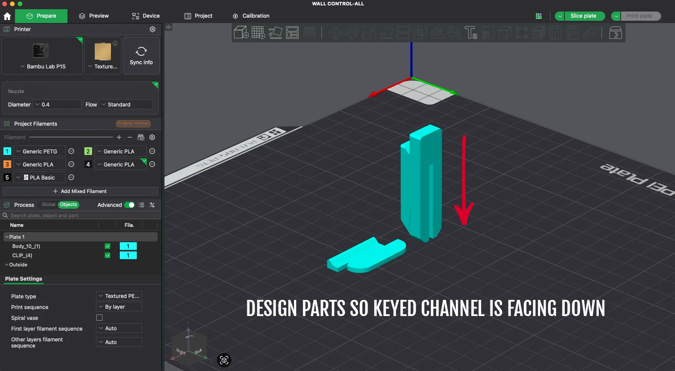The height and width of the screenshot is (371, 675).
Task: Click the add filament plus icon
Action: (119, 137)
